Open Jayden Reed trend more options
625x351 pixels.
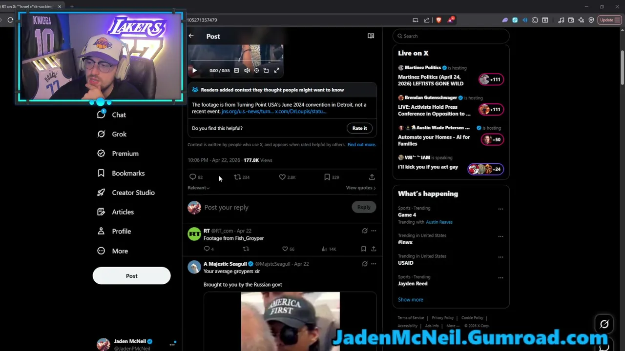(x=500, y=277)
